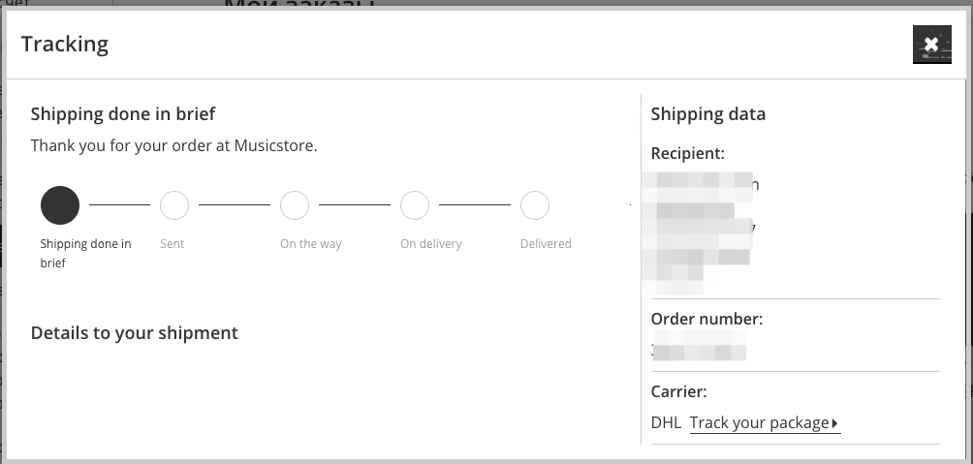The height and width of the screenshot is (464, 973).
Task: Click the 'Shipping data' heading
Action: 708,114
